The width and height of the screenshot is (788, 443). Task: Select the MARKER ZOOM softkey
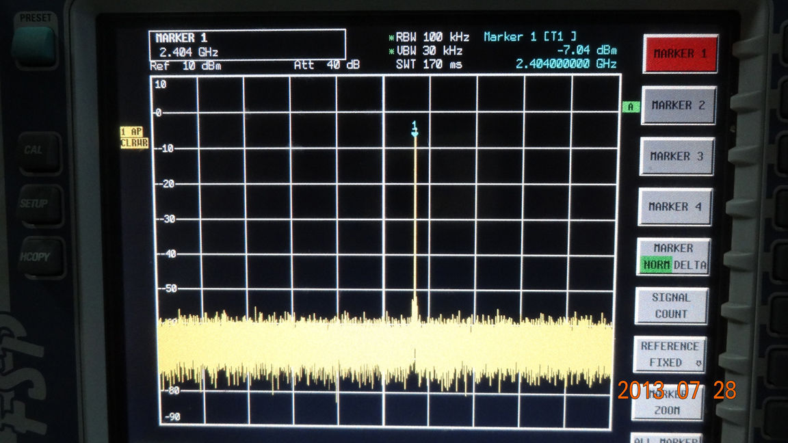pyautogui.click(x=667, y=402)
